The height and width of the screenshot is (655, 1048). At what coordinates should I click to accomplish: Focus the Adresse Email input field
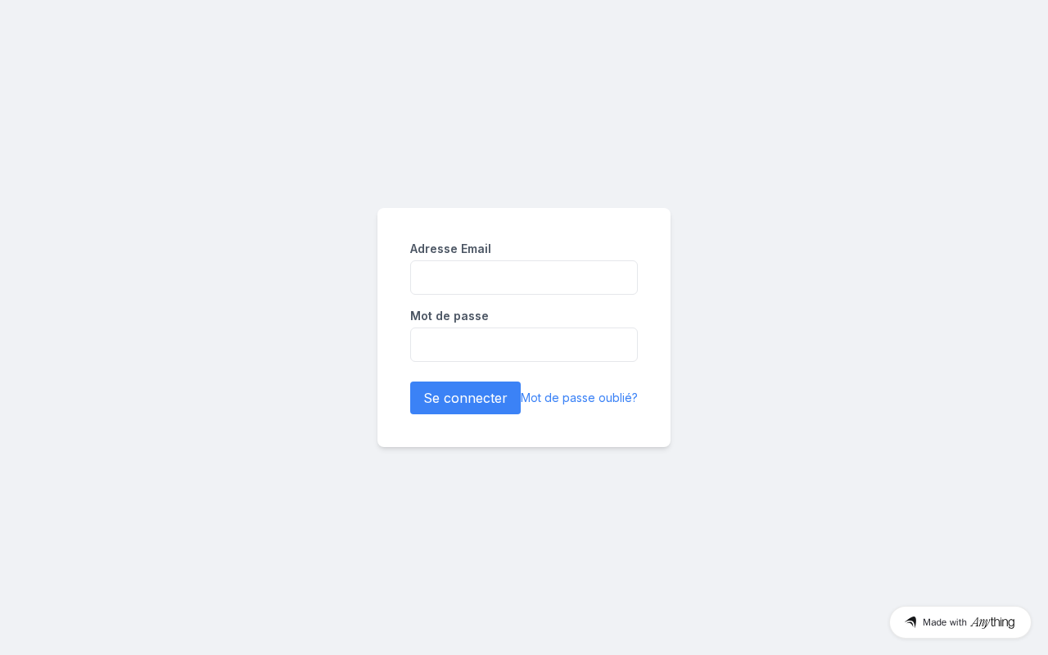524,278
